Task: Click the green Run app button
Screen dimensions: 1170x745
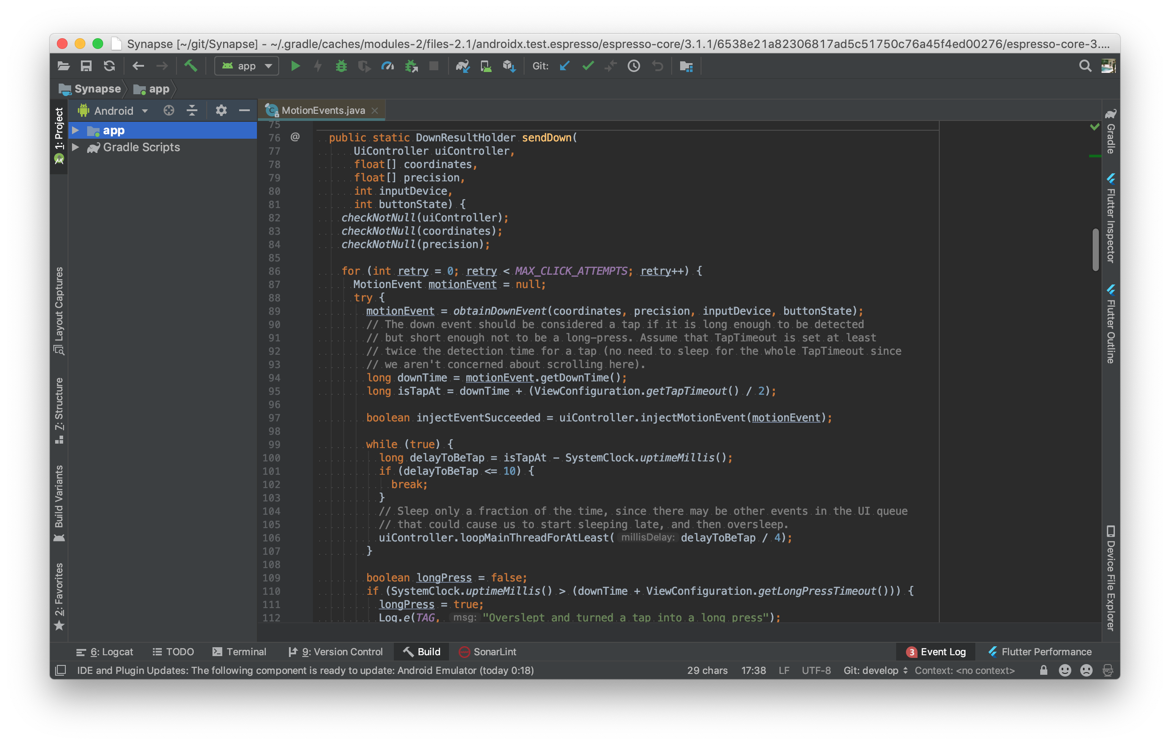Action: [295, 66]
